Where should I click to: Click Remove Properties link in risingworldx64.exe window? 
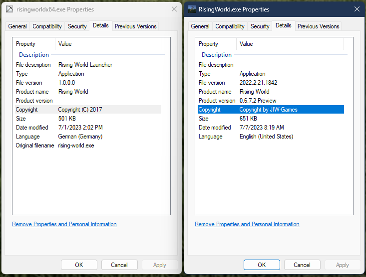[x=64, y=224]
